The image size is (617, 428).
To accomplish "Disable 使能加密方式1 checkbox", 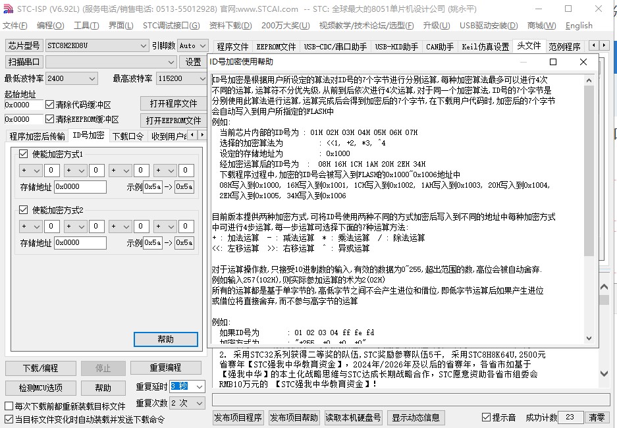I will click(24, 154).
